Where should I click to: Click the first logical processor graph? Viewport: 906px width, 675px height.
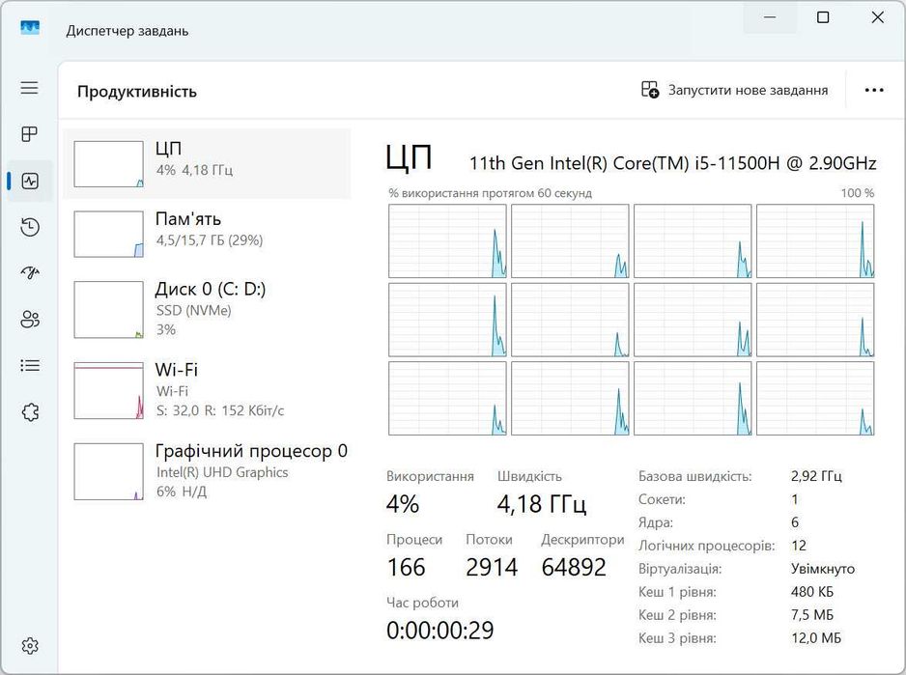(x=447, y=241)
